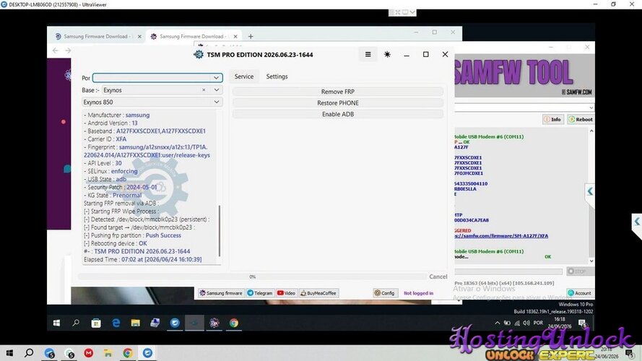The height and width of the screenshot is (361, 642).
Task: Click the Info button in SamFw tool
Action: [x=552, y=120]
